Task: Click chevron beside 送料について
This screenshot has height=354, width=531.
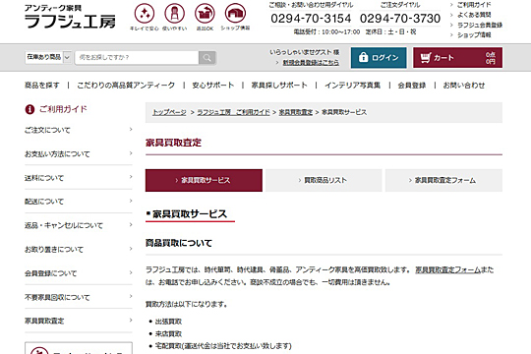Action: [131, 177]
